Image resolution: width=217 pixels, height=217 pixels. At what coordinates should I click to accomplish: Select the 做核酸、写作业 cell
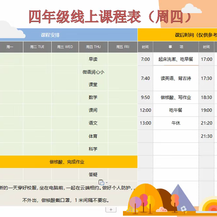176,97
